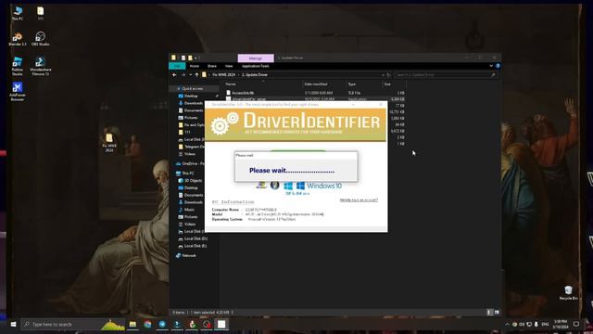Open Roblox Studio desktop shortcut

18,66
